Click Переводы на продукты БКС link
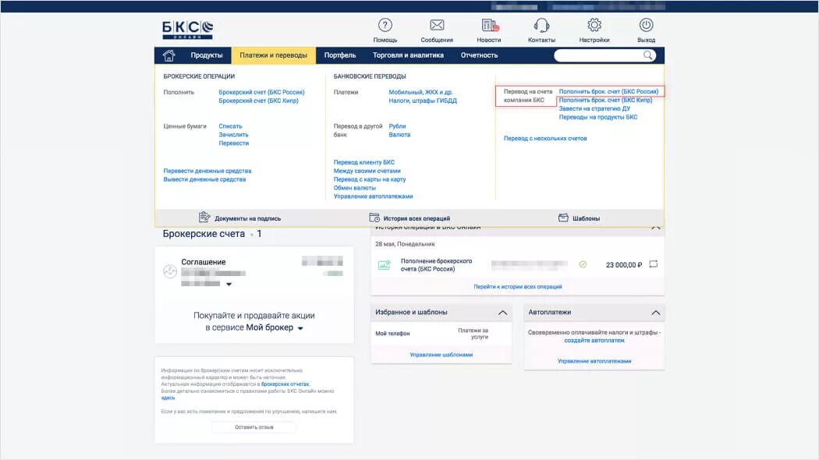The width and height of the screenshot is (819, 460). 598,117
